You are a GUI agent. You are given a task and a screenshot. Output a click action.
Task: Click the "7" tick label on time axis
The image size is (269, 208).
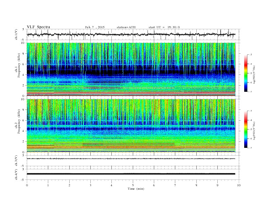coord(175,185)
